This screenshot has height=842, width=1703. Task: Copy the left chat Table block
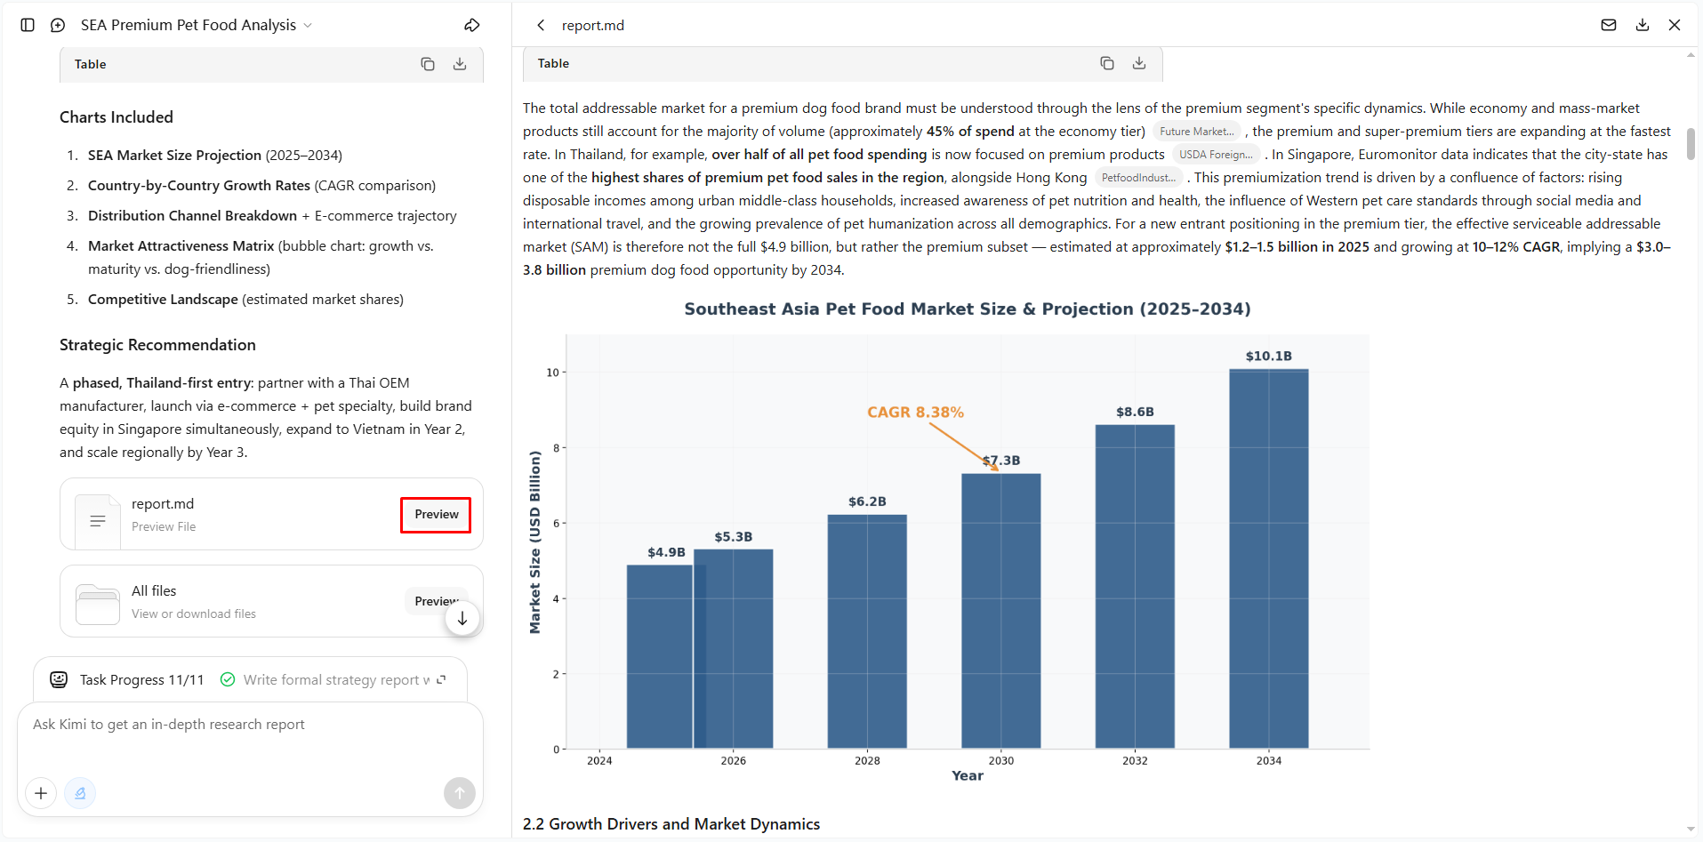(428, 64)
